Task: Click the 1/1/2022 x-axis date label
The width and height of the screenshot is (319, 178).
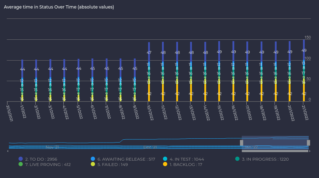Action: [x=23, y=111]
